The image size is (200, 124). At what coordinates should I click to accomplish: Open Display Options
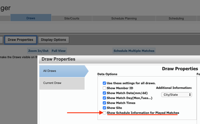click(53, 40)
